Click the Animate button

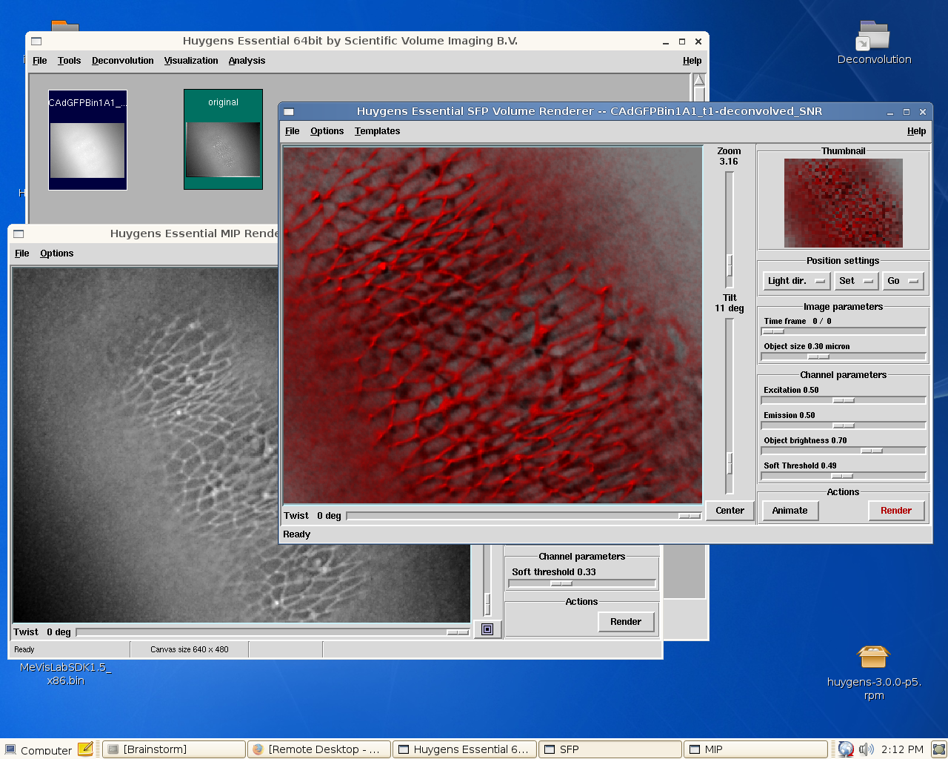[790, 511]
